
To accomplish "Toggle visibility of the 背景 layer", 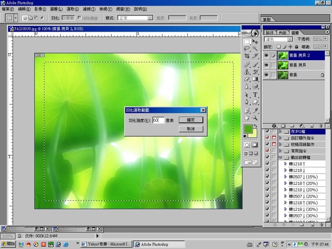I will pyautogui.click(x=267, y=74).
